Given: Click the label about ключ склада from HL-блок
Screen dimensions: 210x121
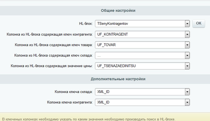Looking at the screenshot, I should click(x=54, y=55).
